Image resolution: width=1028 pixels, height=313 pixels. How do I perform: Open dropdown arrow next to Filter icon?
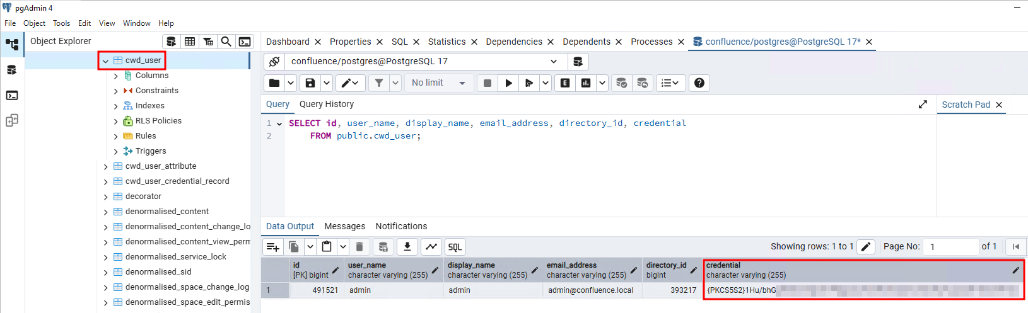(395, 83)
